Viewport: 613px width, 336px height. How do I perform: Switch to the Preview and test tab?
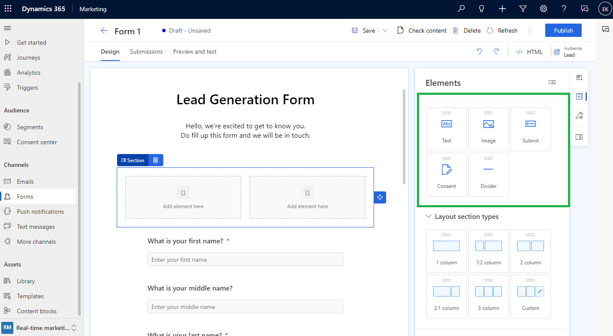coord(195,51)
